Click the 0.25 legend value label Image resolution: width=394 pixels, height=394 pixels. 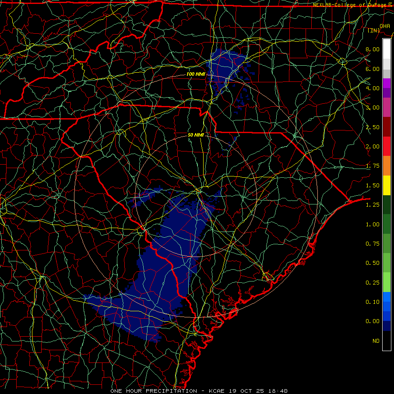[x=373, y=283]
